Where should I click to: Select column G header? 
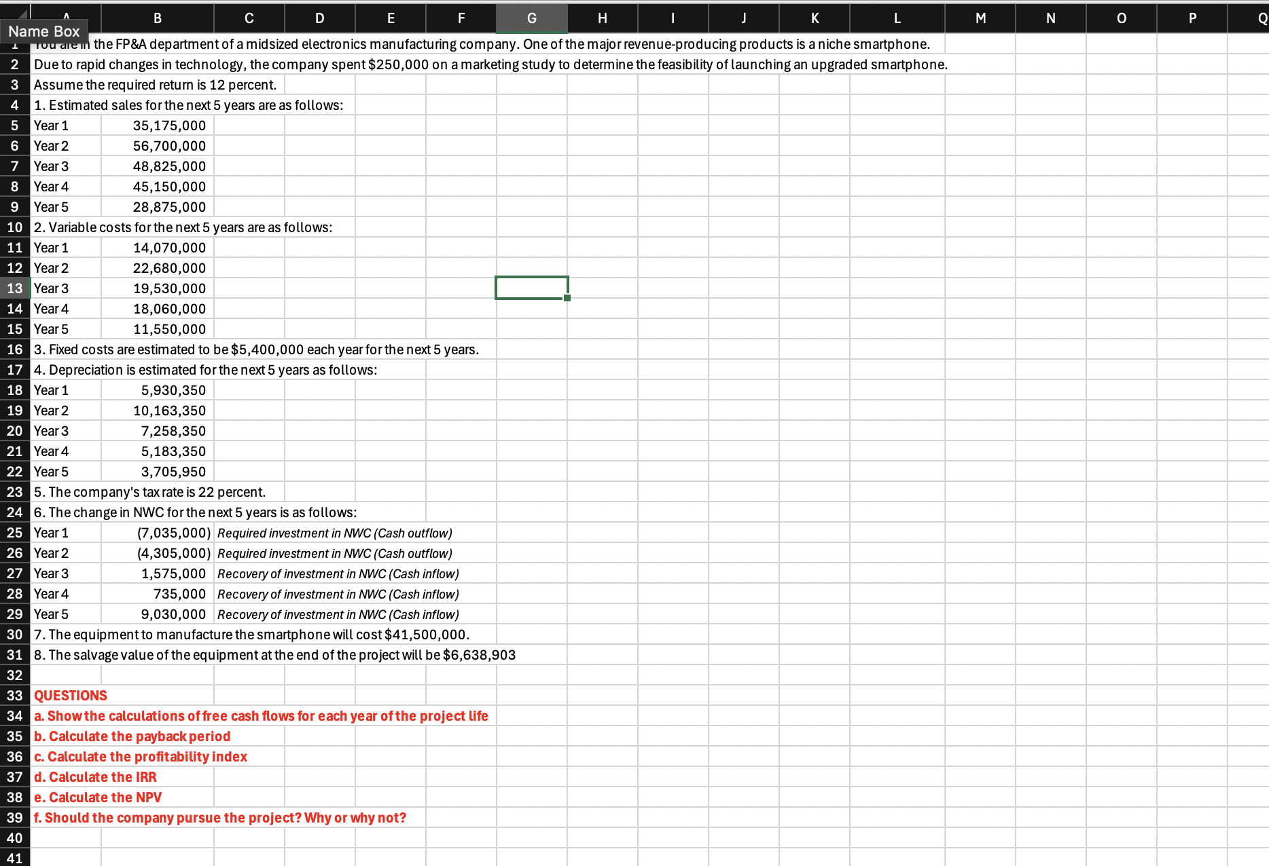coord(532,18)
